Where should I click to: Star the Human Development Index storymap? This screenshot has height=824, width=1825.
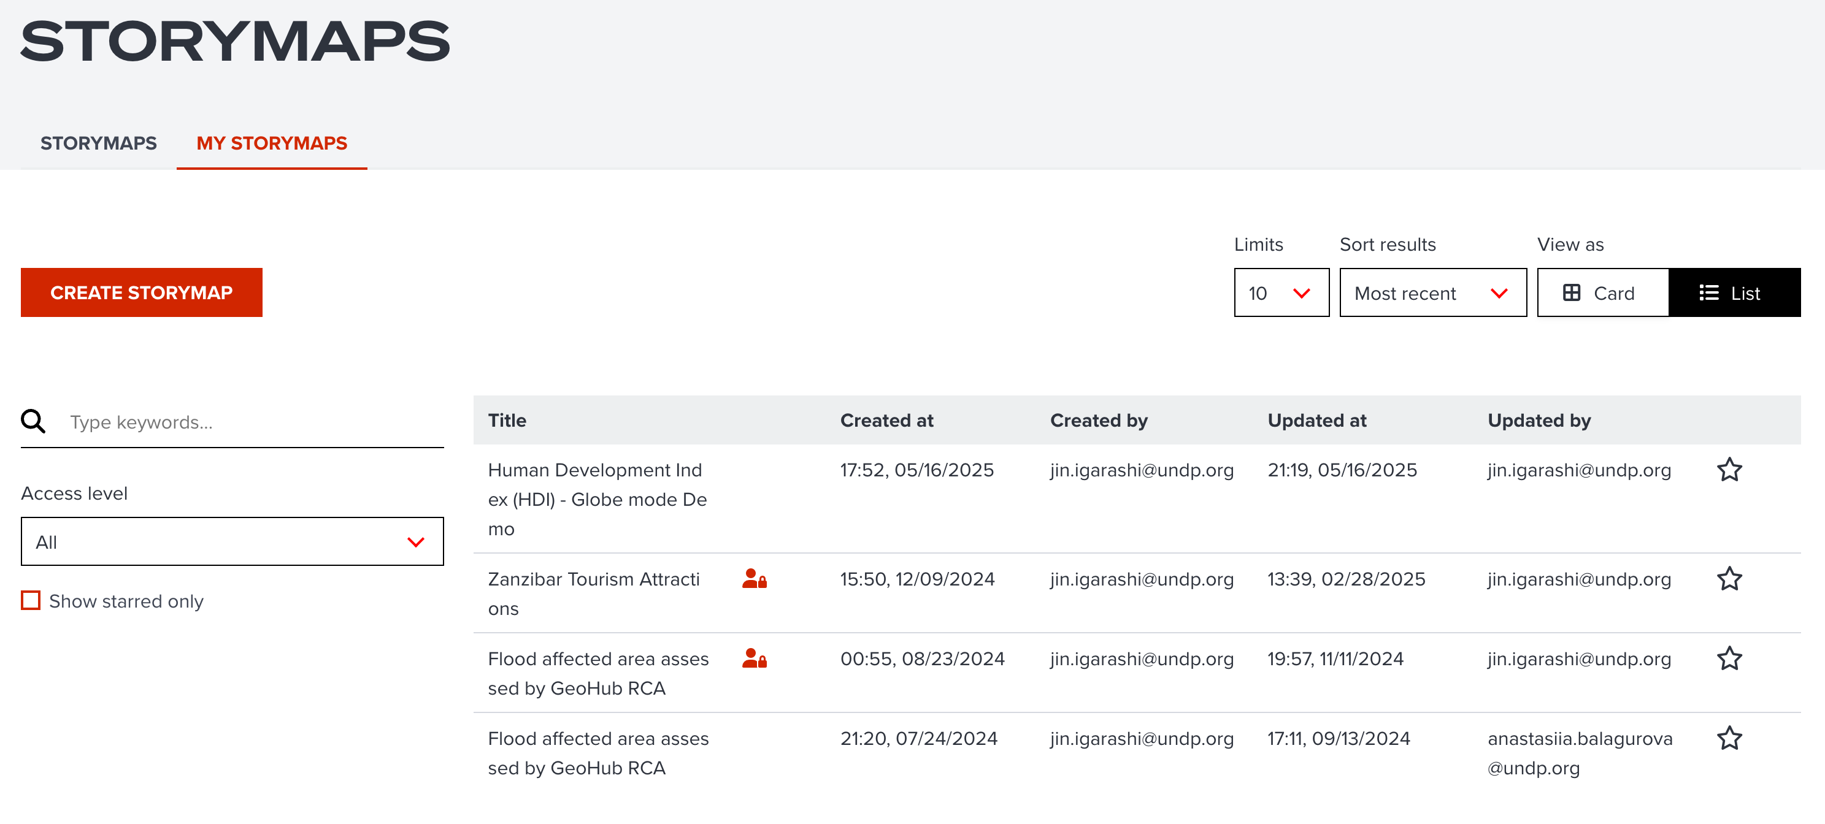(x=1729, y=470)
